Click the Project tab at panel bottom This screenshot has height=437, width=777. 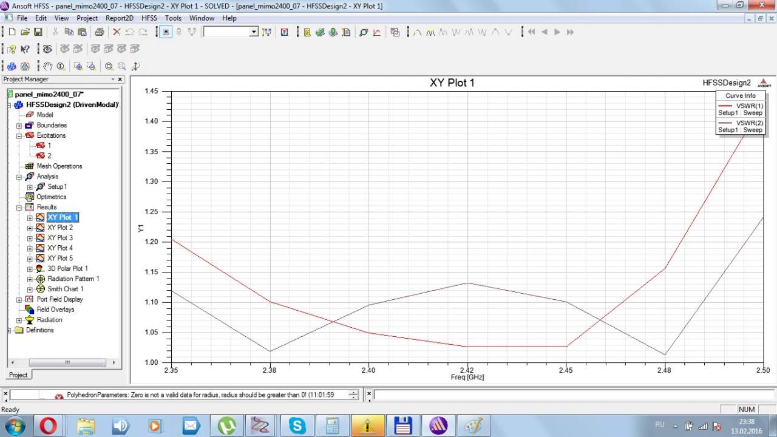coord(18,374)
